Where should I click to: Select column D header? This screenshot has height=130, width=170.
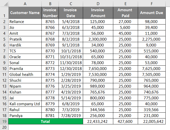[x=98, y=4]
